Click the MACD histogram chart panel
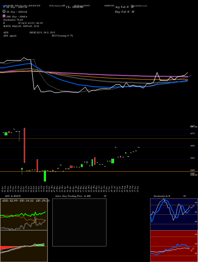 (24, 246)
